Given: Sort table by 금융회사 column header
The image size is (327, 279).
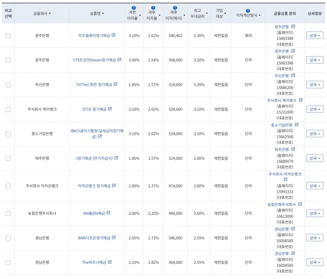Looking at the screenshot, I should (x=42, y=14).
